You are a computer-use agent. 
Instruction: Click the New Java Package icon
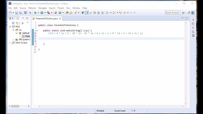[x=56, y=13]
